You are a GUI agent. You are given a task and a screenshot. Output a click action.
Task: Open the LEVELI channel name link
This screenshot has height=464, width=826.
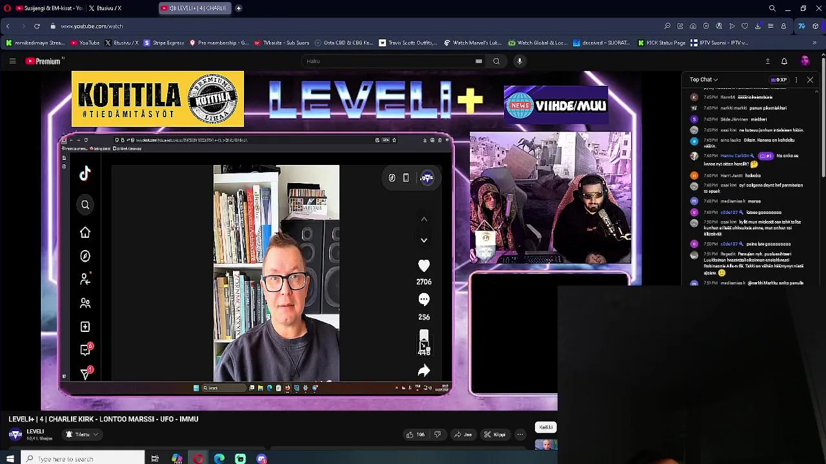35,432
